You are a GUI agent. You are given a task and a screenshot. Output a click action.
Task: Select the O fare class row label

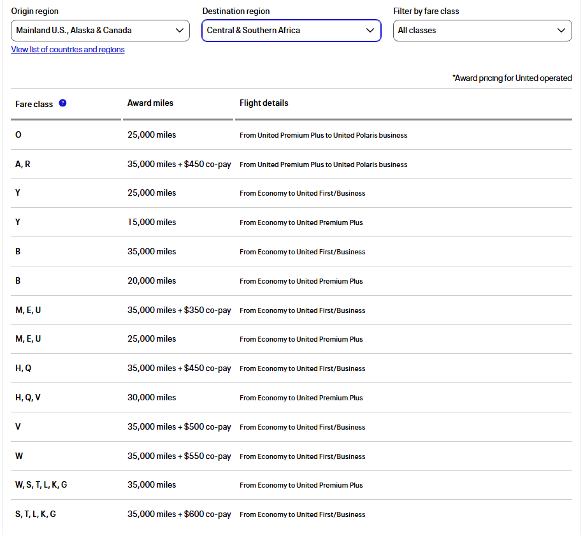[18, 135]
